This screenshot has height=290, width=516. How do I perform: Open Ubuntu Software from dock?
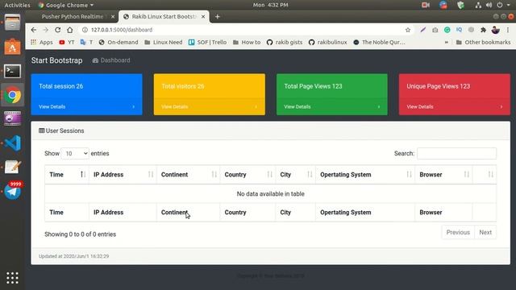tap(12, 47)
